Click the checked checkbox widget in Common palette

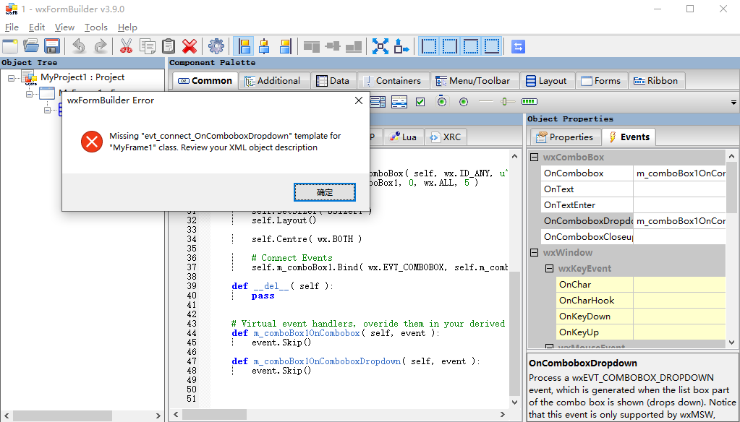[x=420, y=101]
